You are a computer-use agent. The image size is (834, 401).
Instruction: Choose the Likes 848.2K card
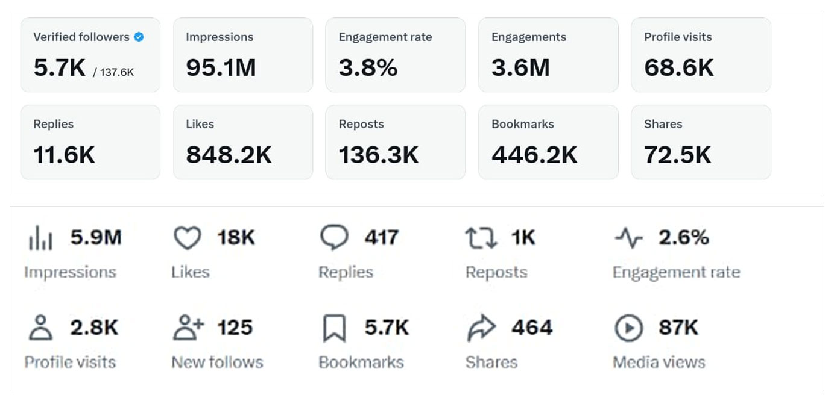point(243,142)
